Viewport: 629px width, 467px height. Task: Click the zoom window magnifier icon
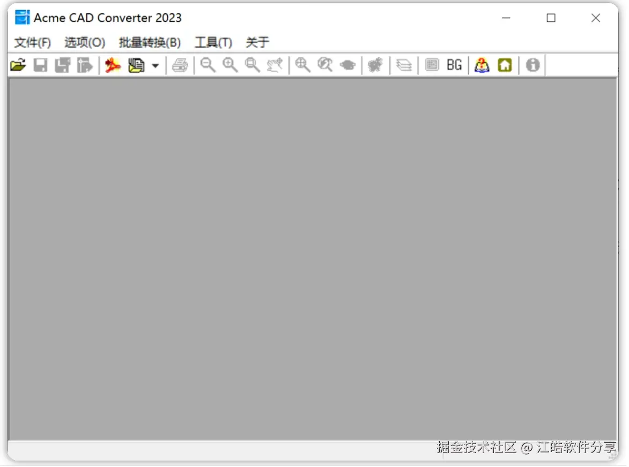pyautogui.click(x=253, y=65)
